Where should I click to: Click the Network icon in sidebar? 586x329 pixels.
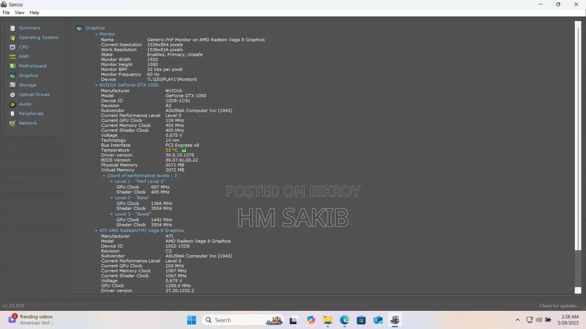tap(12, 123)
